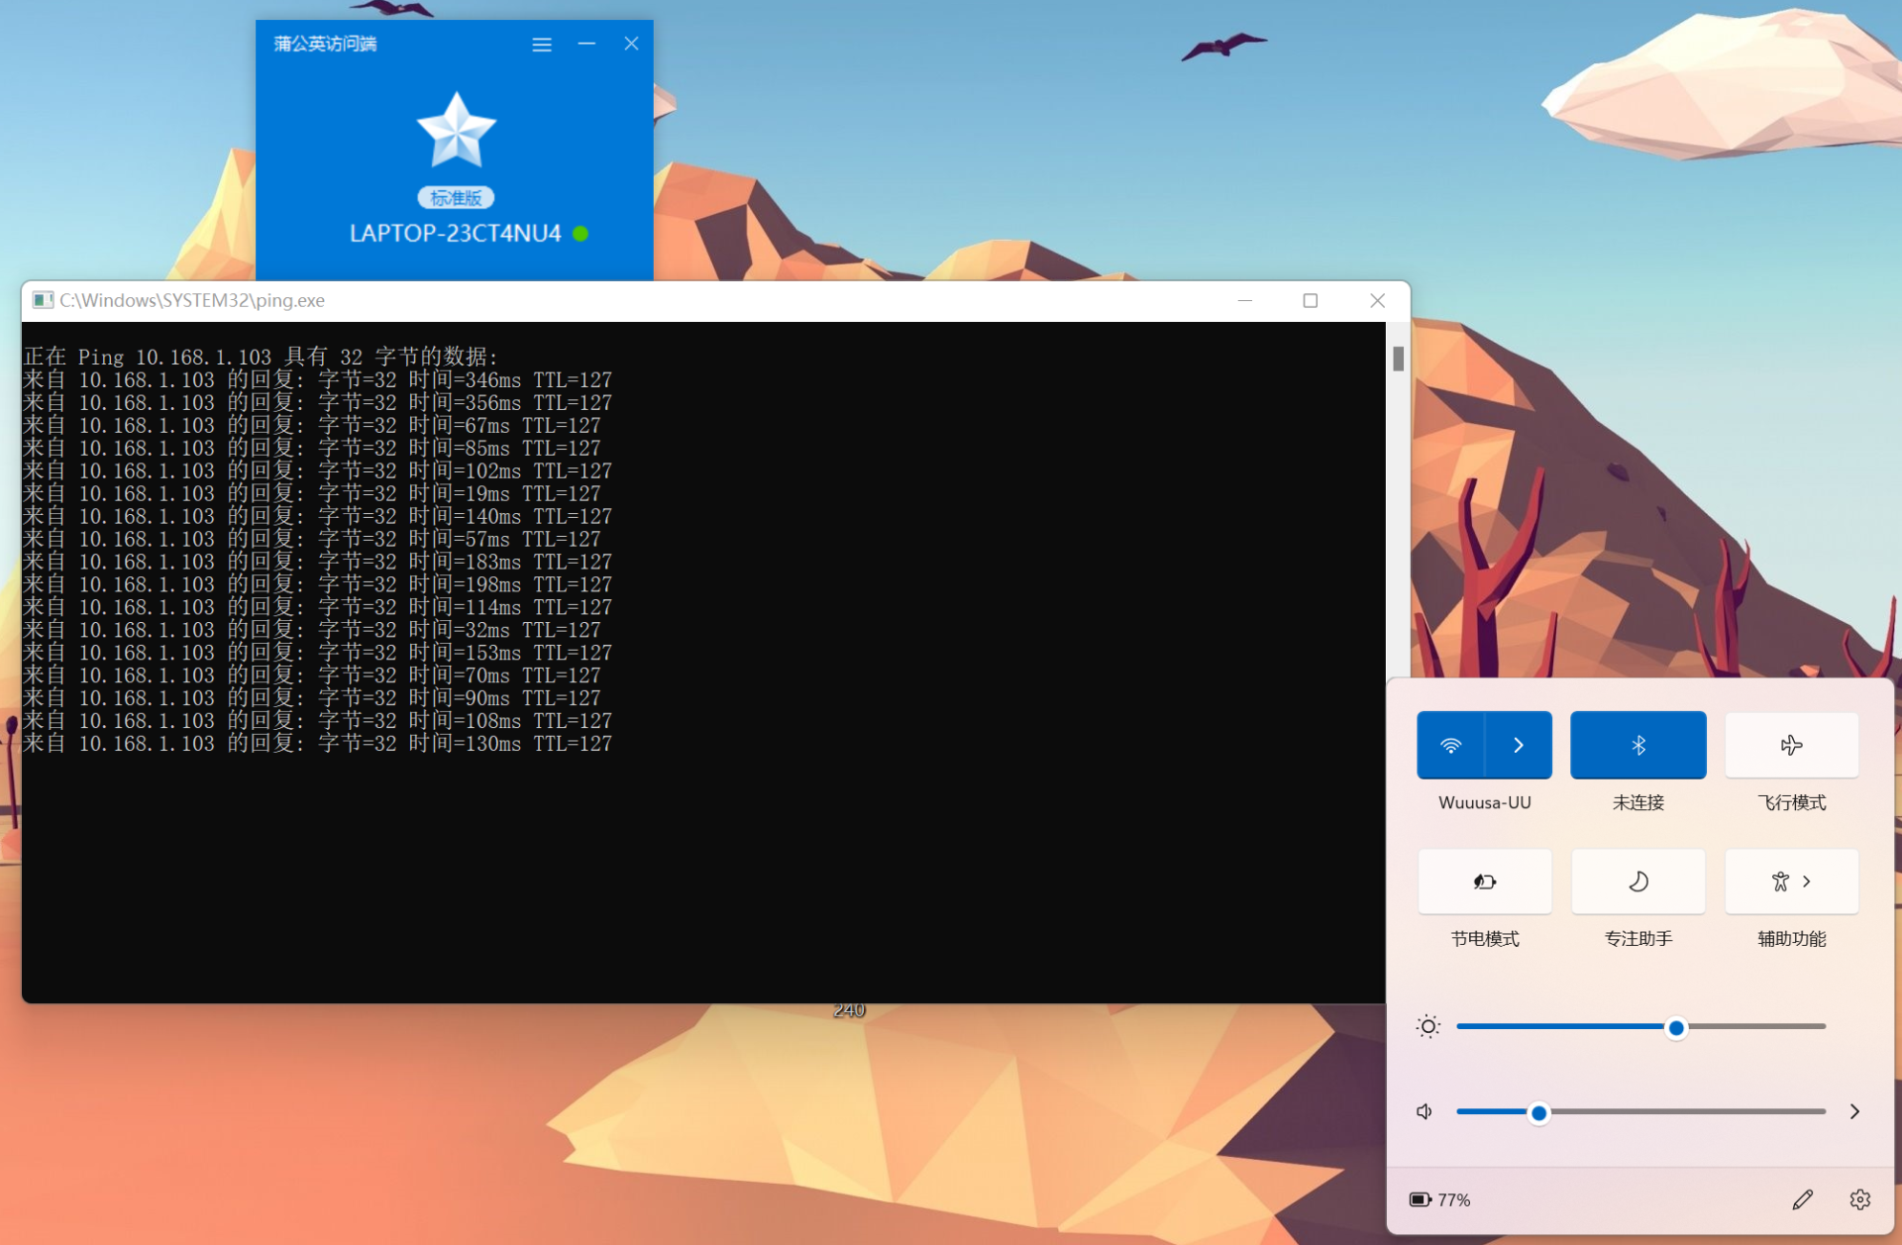Edit quick settings with the pencil icon
1902x1245 pixels.
tap(1802, 1199)
